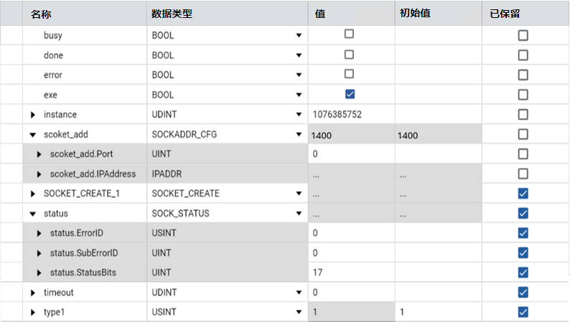Expand the timeout variable row
This screenshot has width=570, height=322.
33,293
